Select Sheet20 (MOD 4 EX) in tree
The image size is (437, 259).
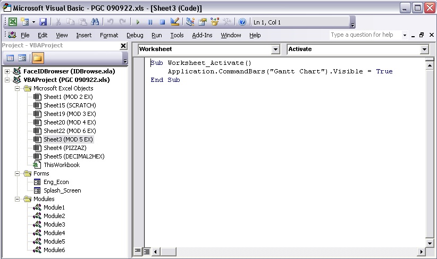point(70,122)
